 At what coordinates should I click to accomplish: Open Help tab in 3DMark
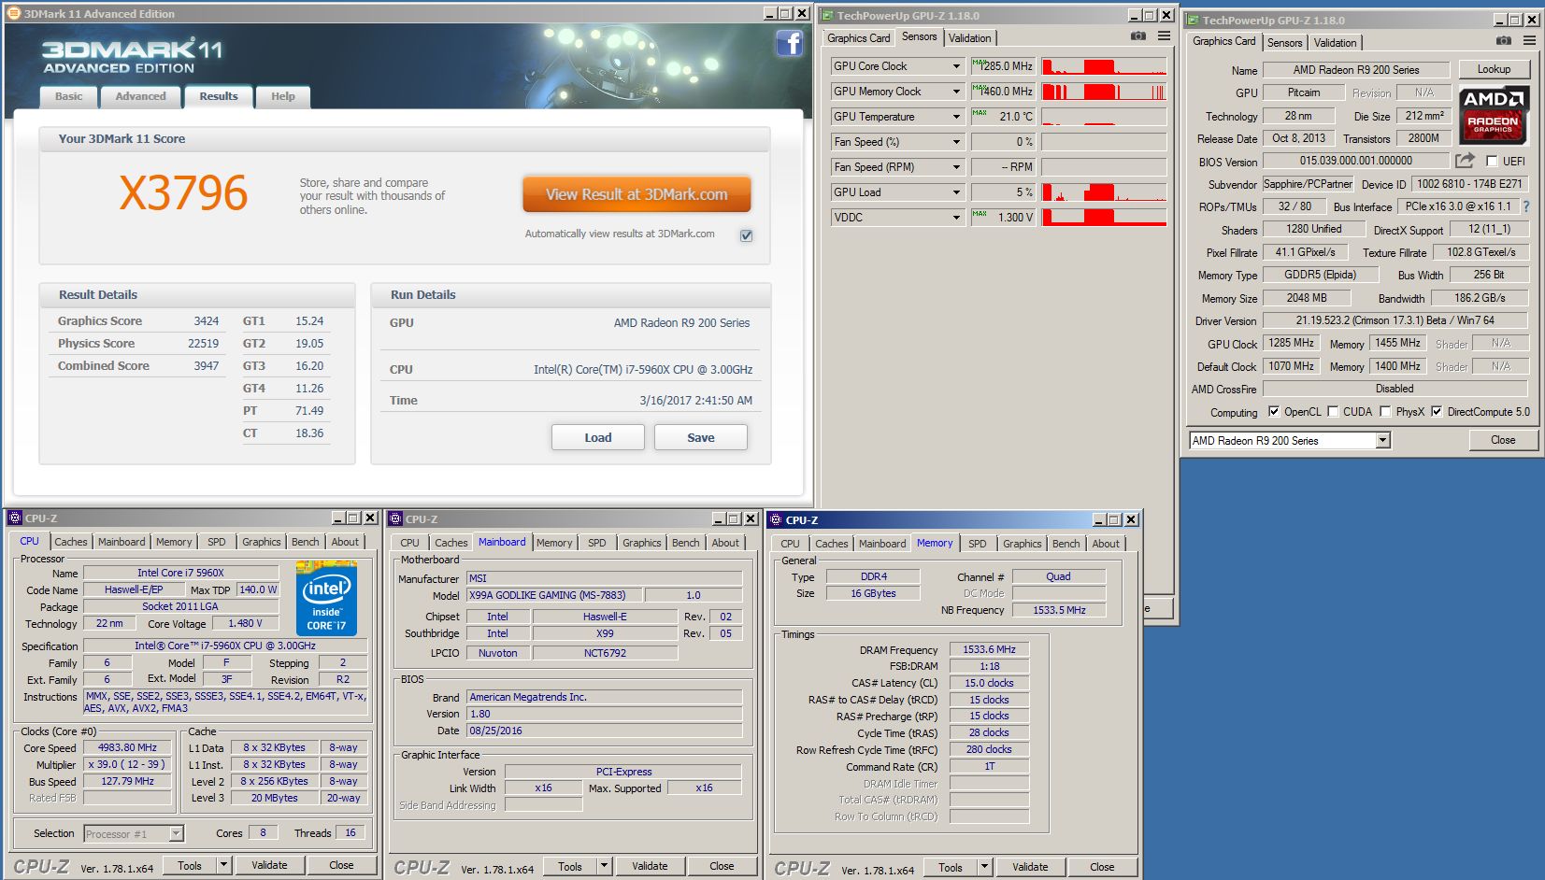tap(283, 96)
